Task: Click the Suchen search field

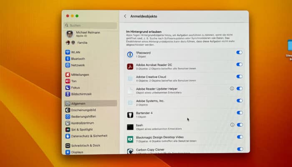Action: pos(91,25)
